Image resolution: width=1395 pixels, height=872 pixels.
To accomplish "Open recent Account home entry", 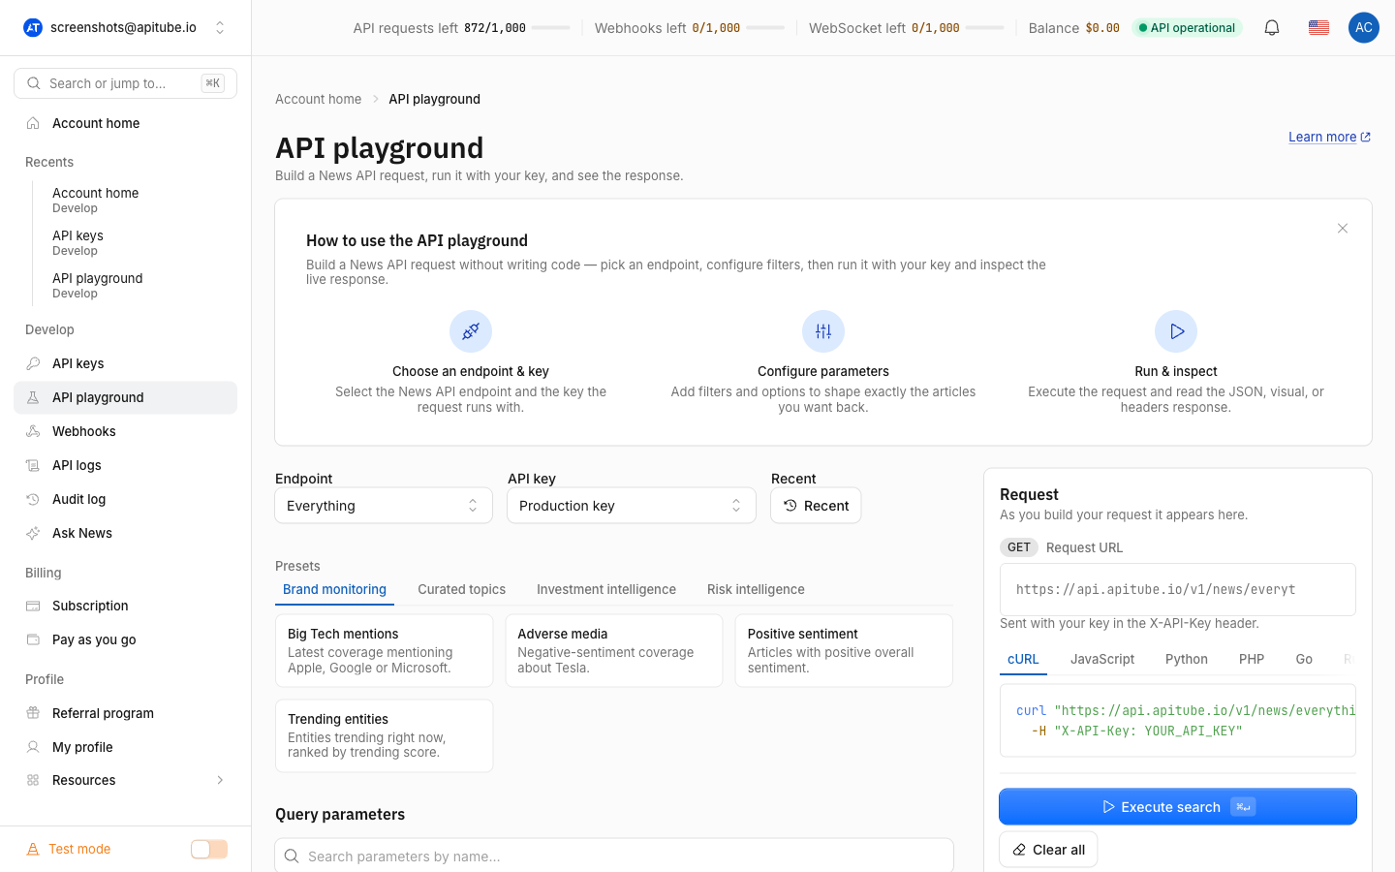I will [95, 200].
